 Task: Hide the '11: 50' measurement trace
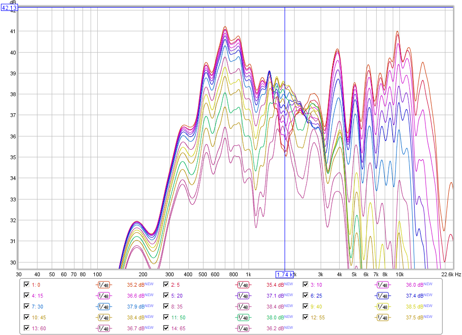[x=166, y=317]
